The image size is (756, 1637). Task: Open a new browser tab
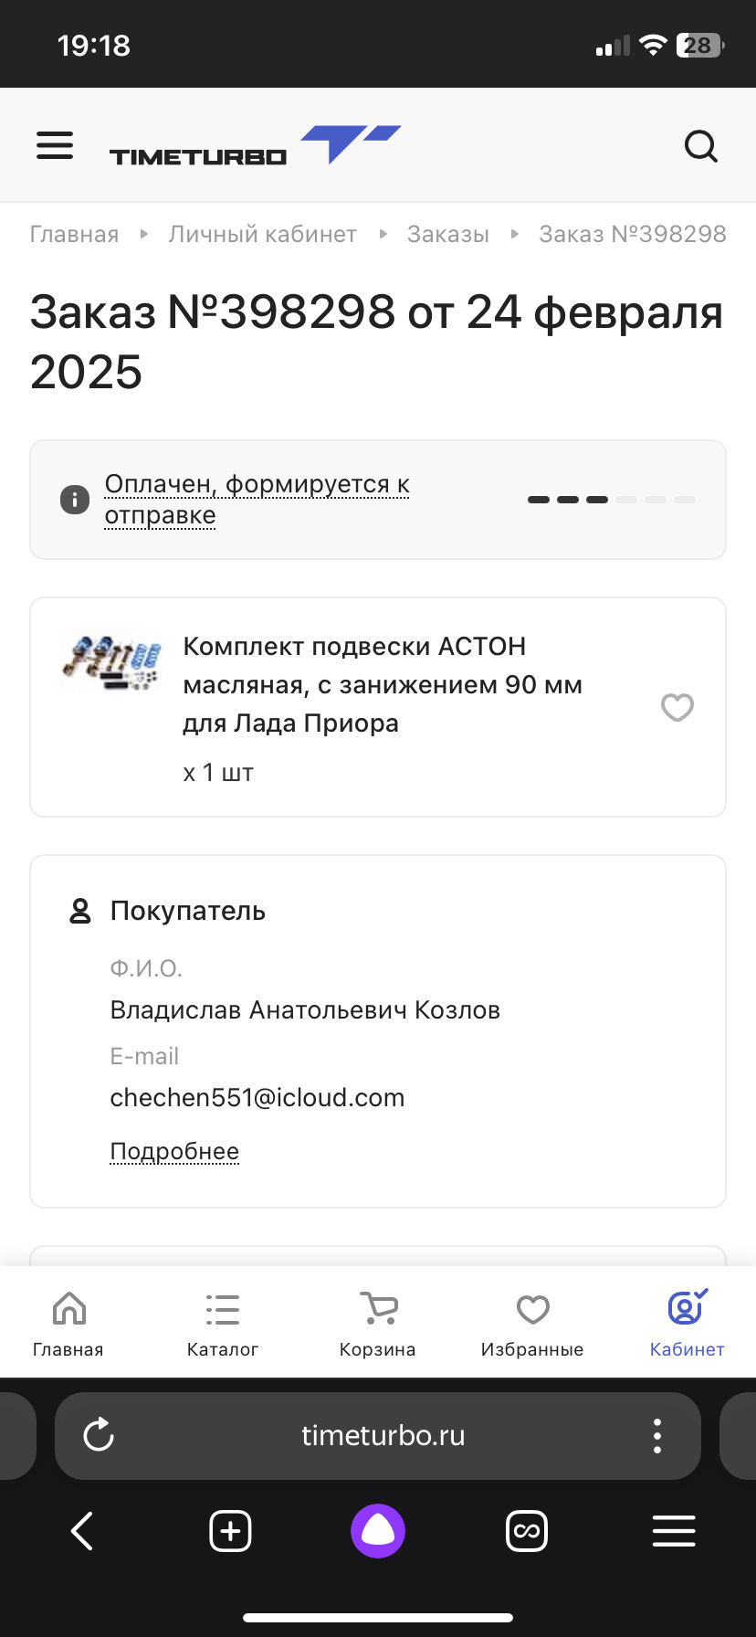tap(230, 1531)
